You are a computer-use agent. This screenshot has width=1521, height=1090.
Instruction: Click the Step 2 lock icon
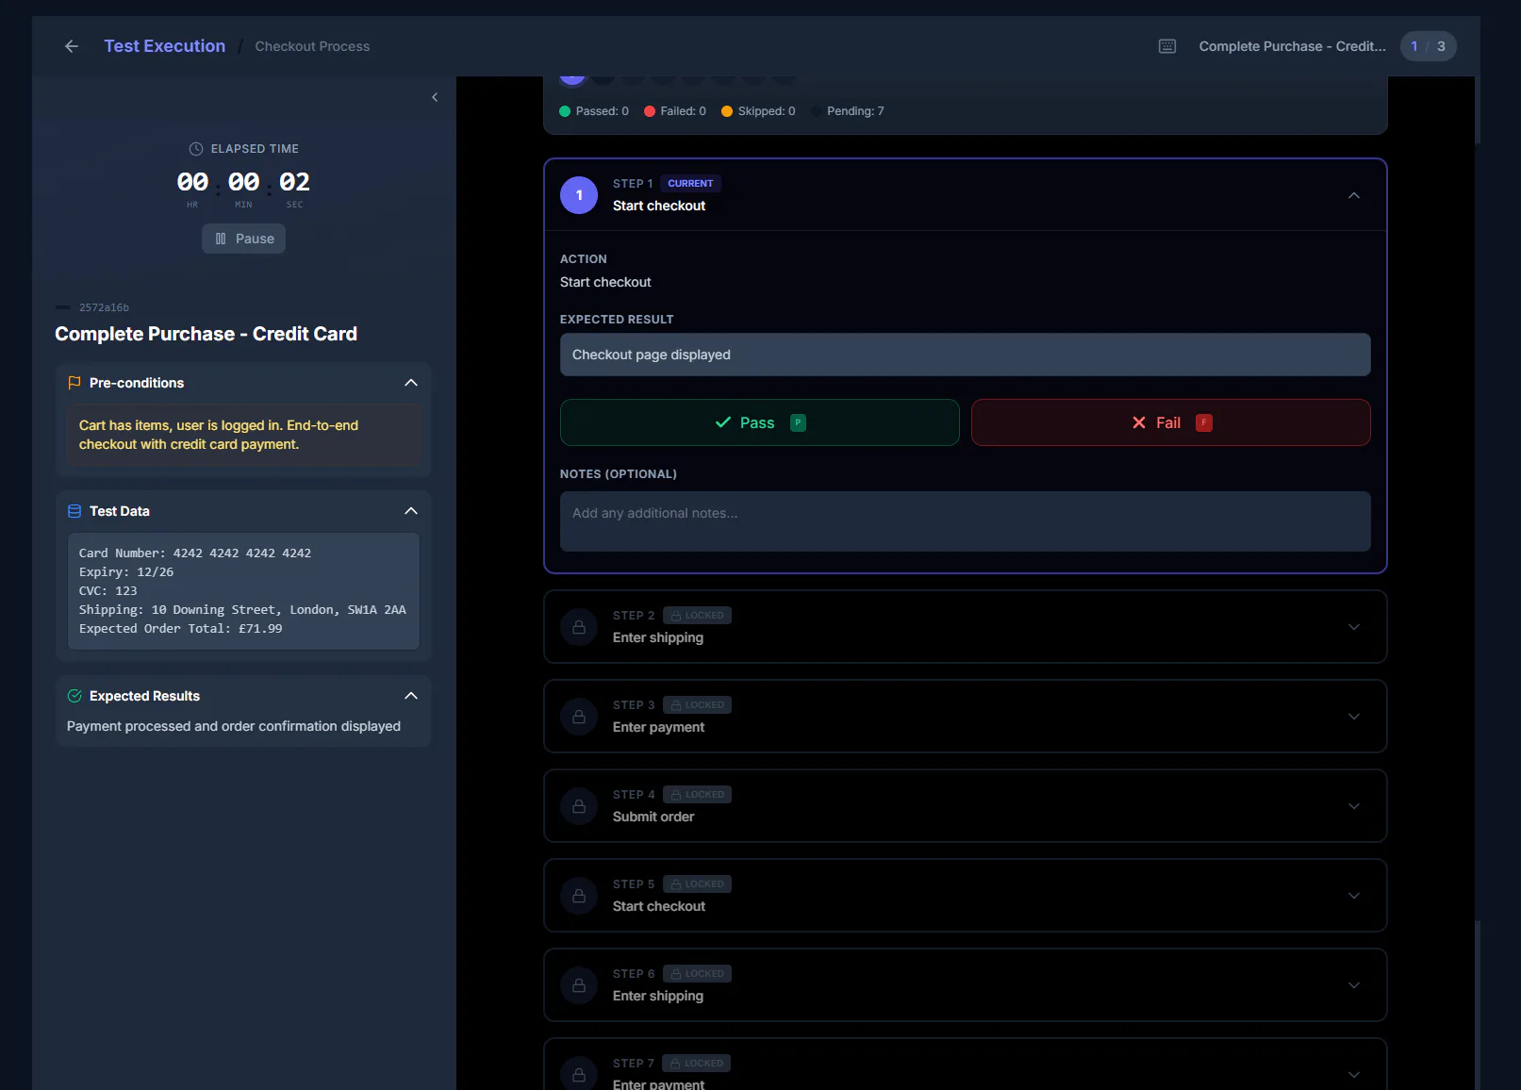pos(579,627)
